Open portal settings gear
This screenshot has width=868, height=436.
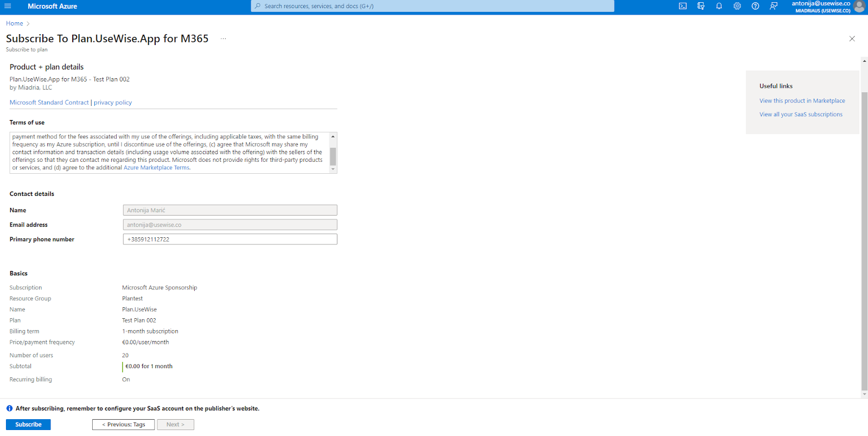pos(737,6)
